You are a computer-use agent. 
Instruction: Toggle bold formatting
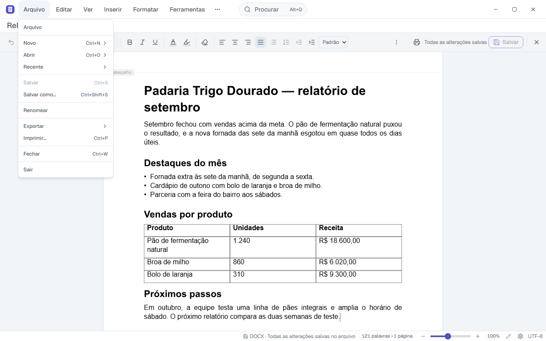click(130, 42)
